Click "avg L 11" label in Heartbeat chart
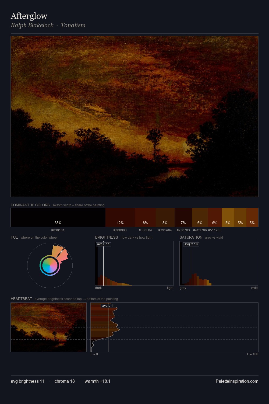Viewport: 269px width, 404px height. (x=108, y=306)
